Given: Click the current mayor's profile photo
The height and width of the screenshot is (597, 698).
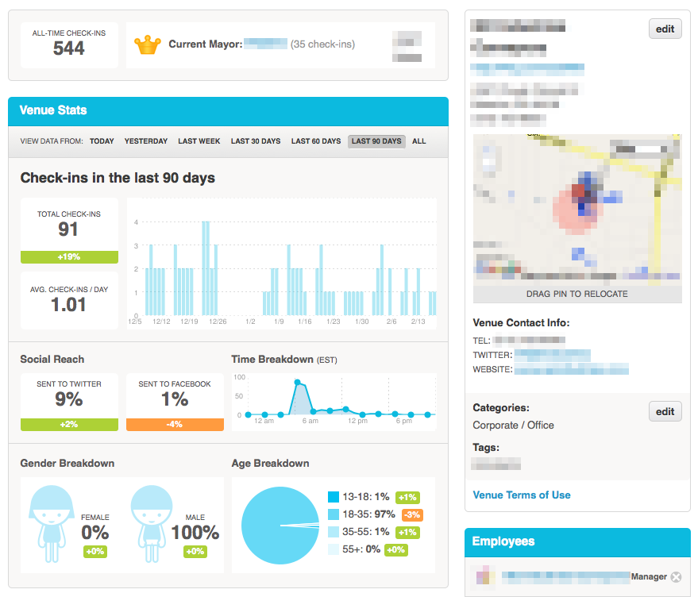Looking at the screenshot, I should pyautogui.click(x=407, y=45).
